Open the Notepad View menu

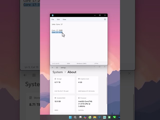click(x=64, y=19)
